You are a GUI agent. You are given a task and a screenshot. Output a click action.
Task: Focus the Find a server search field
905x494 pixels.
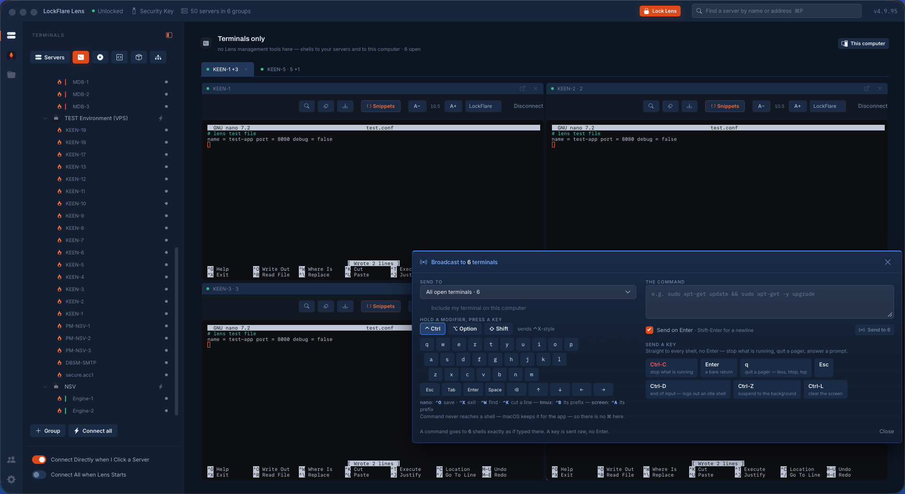776,11
